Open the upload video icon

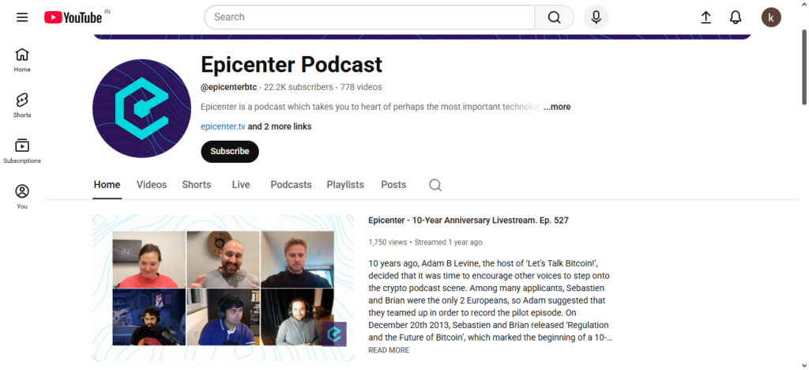click(706, 17)
